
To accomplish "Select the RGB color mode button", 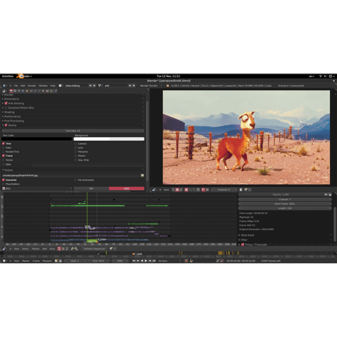I will coord(127,189).
